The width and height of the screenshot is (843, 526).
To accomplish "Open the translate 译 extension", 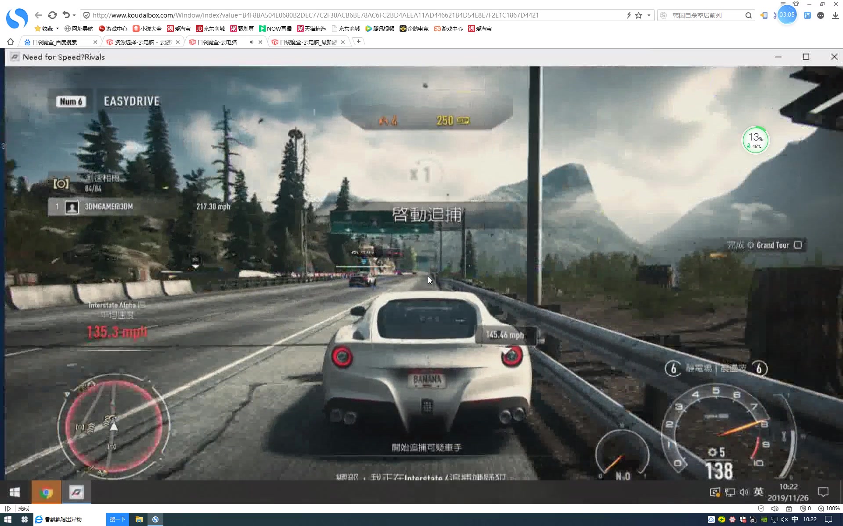I will (x=807, y=15).
